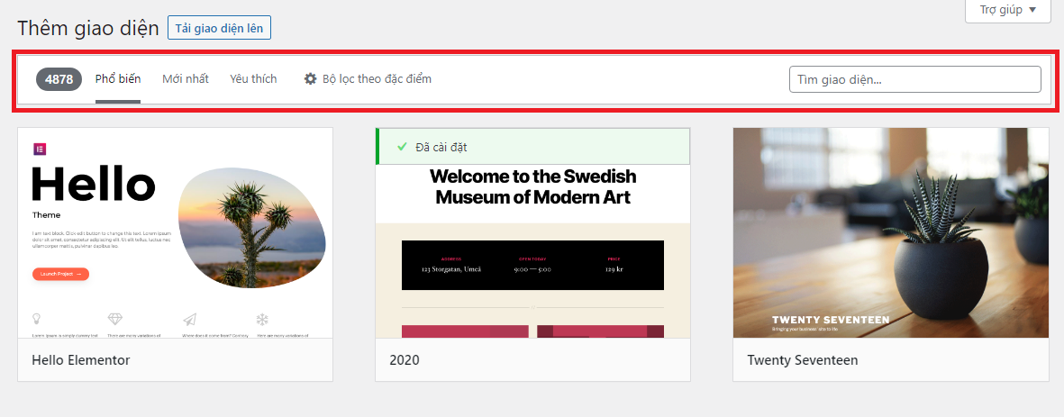
Task: Click the Elementor logo in the Hello preview
Action: (x=39, y=149)
